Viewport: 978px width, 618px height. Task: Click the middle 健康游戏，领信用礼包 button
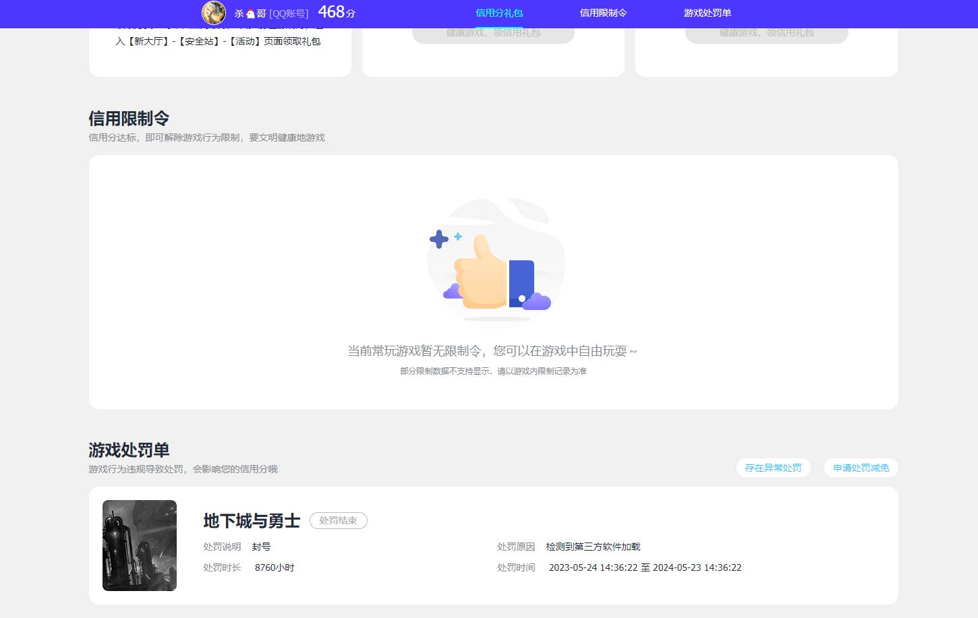click(x=493, y=32)
